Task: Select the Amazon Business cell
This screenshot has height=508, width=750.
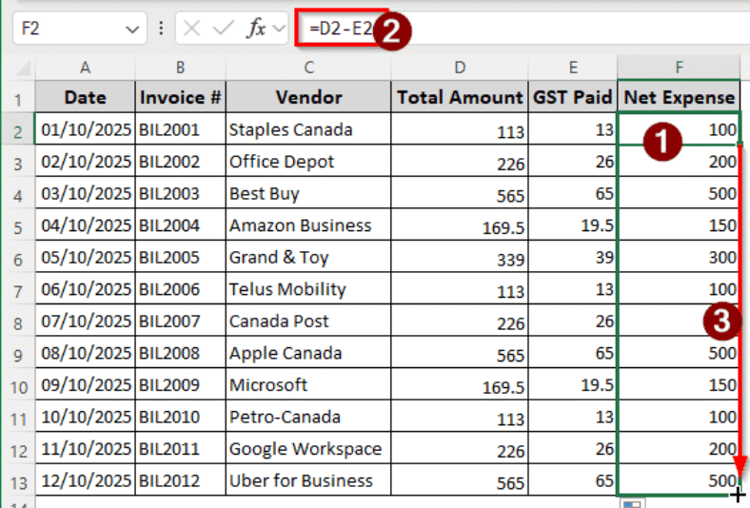Action: (x=308, y=225)
